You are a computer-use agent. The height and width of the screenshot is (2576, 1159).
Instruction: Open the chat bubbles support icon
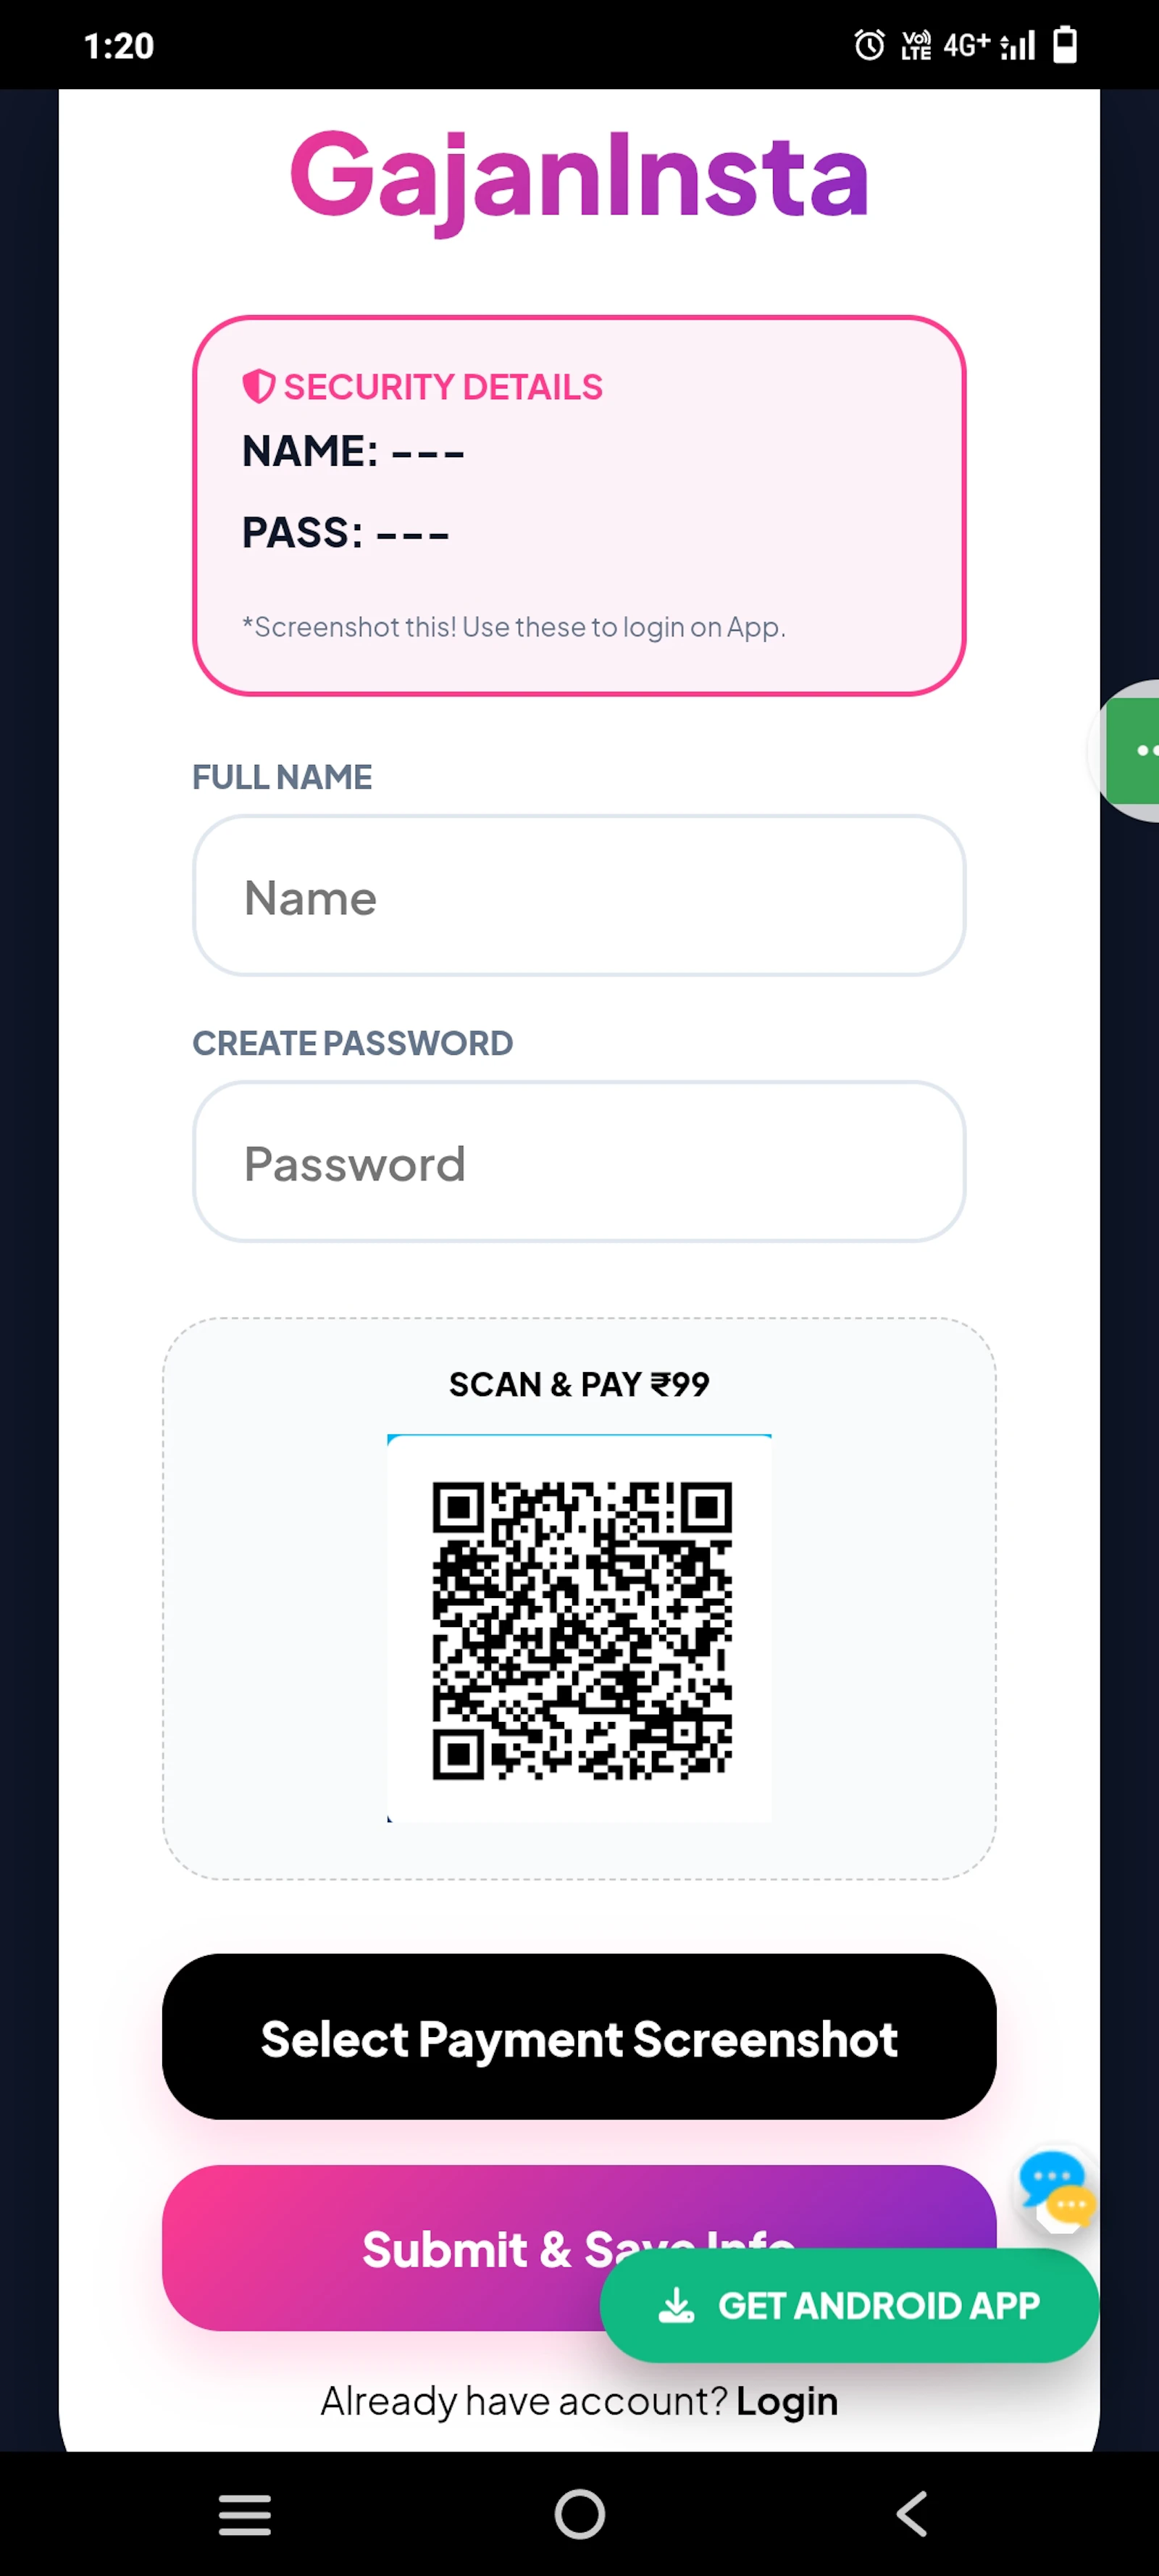click(x=1056, y=2190)
